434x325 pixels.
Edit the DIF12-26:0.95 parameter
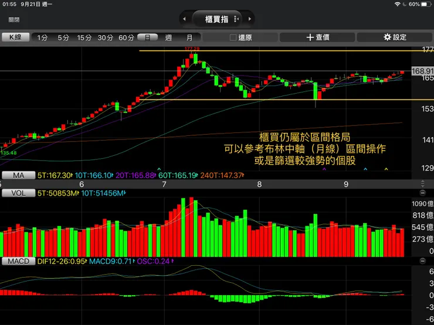click(62, 261)
